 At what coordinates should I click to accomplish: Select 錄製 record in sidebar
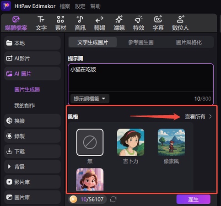pyautogui.click(x=32, y=136)
